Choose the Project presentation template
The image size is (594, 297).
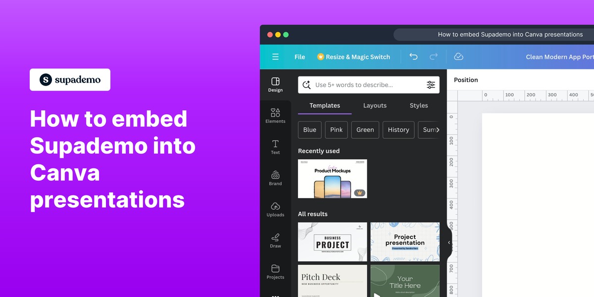point(405,242)
